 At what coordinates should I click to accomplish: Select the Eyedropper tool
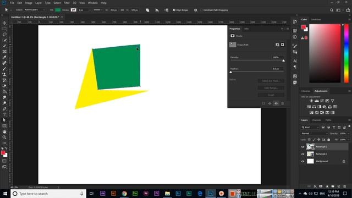click(4, 57)
